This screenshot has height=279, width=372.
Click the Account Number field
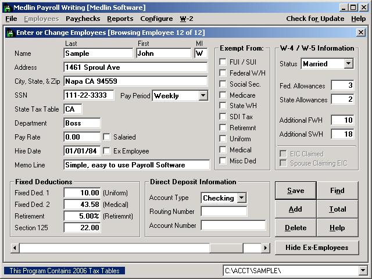click(233, 226)
